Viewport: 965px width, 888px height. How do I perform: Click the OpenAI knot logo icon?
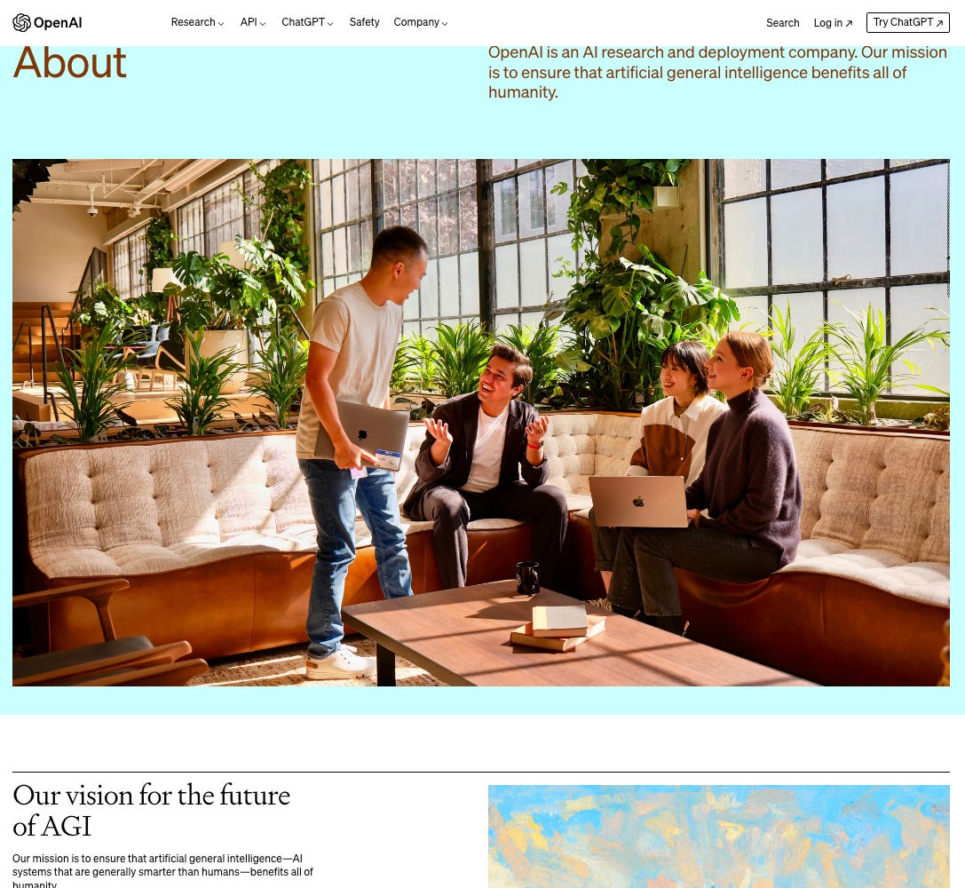tap(21, 23)
